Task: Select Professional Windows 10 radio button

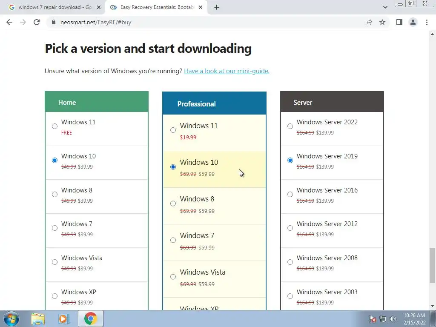Action: tap(173, 167)
